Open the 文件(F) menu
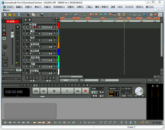165x130 pixels. click(10, 7)
